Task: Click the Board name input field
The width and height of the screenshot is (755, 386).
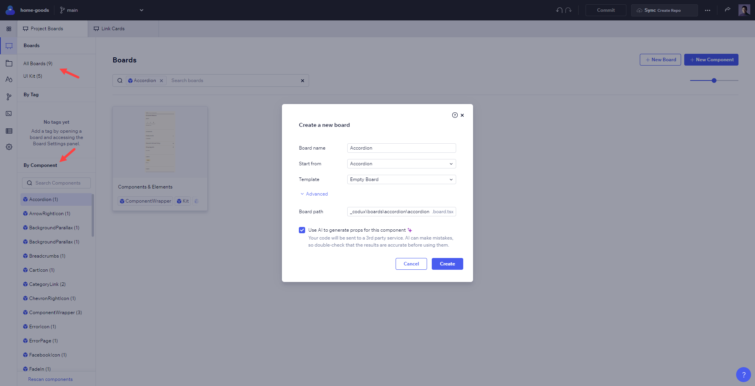Action: 401,148
